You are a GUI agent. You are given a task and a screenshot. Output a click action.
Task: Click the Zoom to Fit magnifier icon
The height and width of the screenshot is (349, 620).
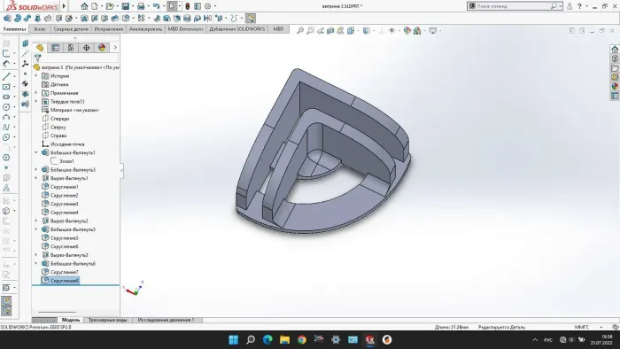tap(300, 30)
